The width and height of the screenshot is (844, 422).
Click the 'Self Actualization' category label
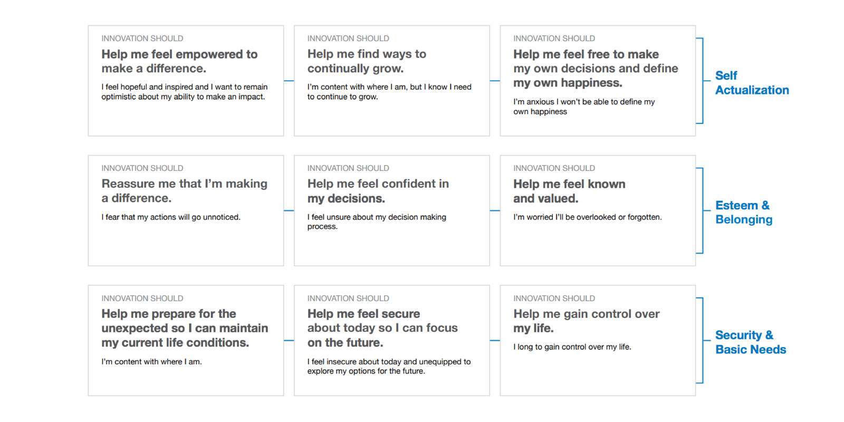pos(752,83)
